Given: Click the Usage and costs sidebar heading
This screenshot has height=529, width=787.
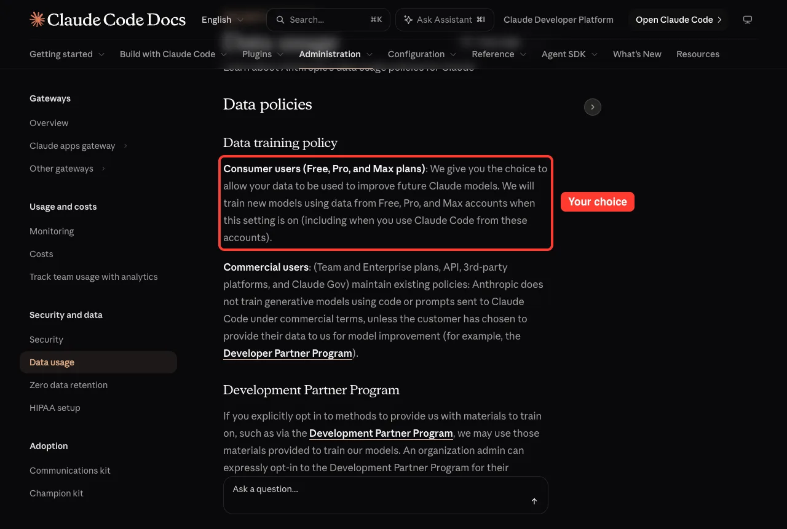Looking at the screenshot, I should (63, 207).
